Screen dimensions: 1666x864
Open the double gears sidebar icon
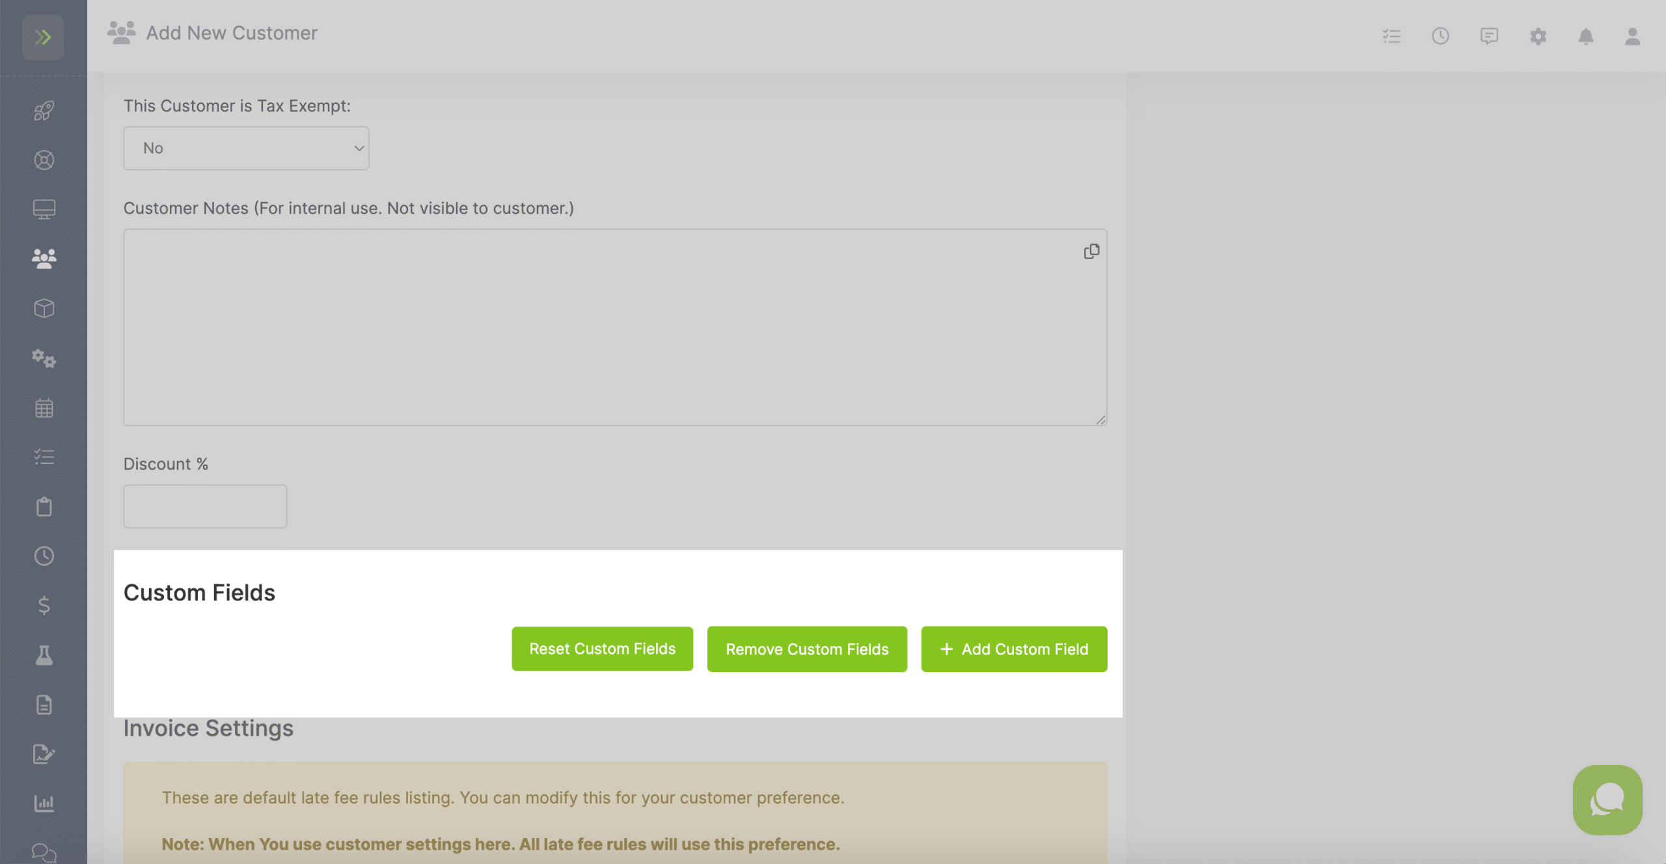(44, 358)
